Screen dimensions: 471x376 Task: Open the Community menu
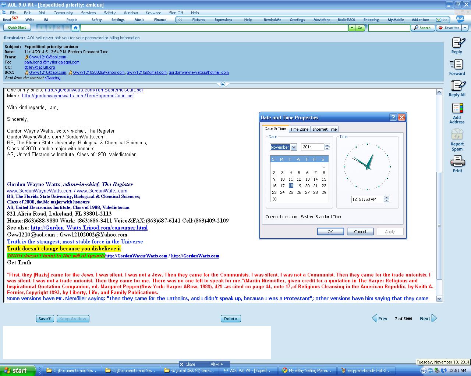coord(63,12)
